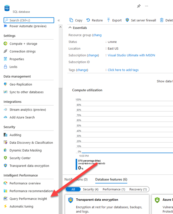The image size is (173, 214).
Task: Click the Restore toolbar button
Action: coord(95,20)
